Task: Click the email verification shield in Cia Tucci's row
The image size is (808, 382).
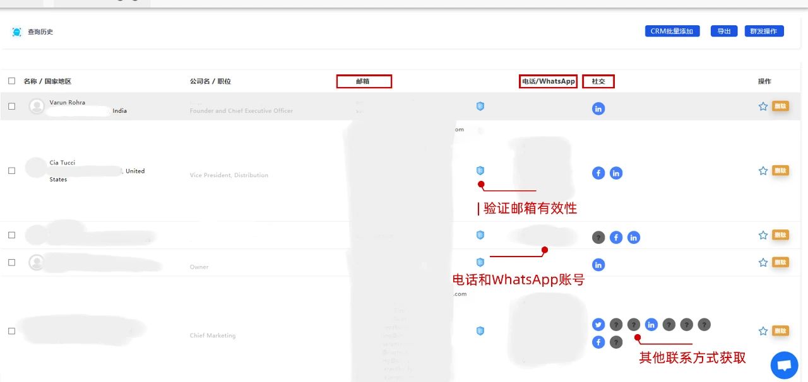Action: pyautogui.click(x=480, y=171)
